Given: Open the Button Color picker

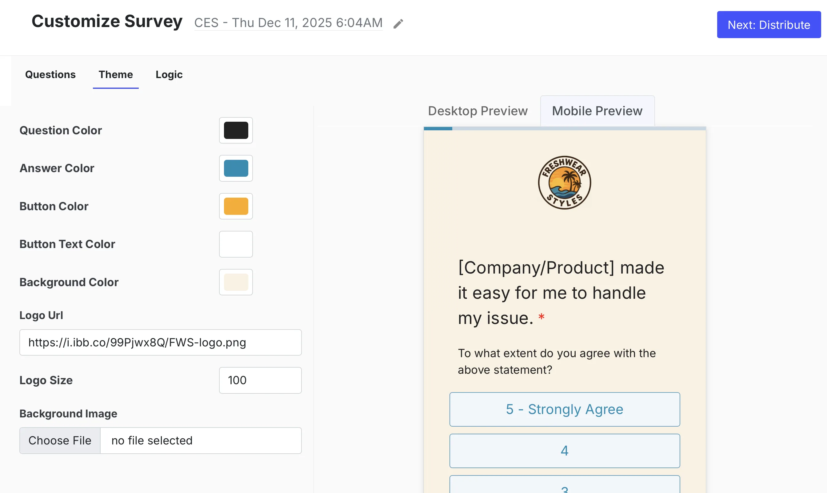Looking at the screenshot, I should pos(236,206).
